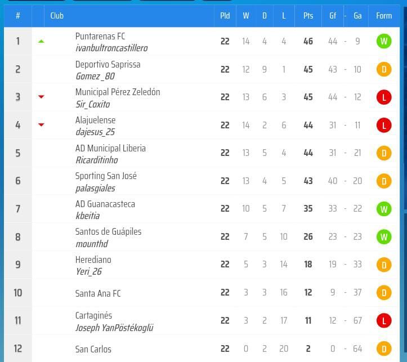Sort table by Club column header

tap(57, 16)
